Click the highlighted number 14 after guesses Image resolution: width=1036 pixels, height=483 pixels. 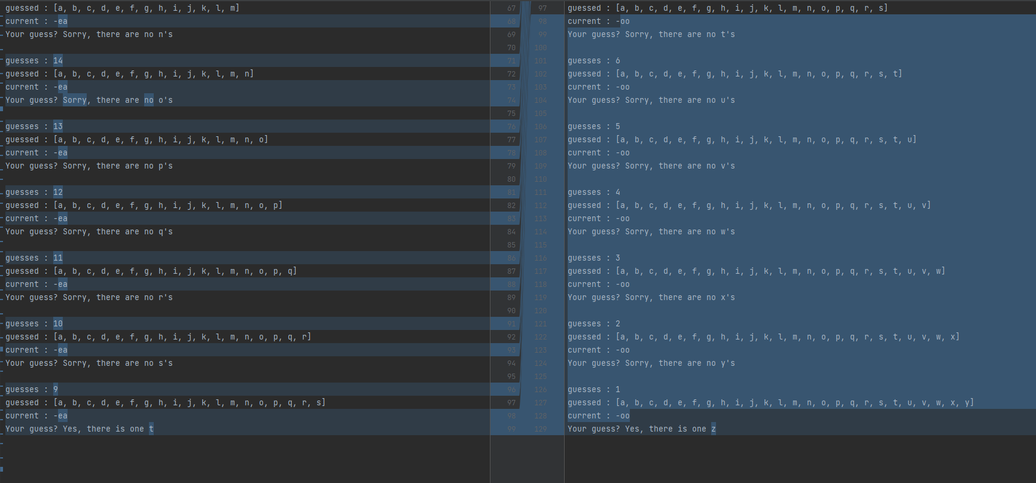click(57, 61)
